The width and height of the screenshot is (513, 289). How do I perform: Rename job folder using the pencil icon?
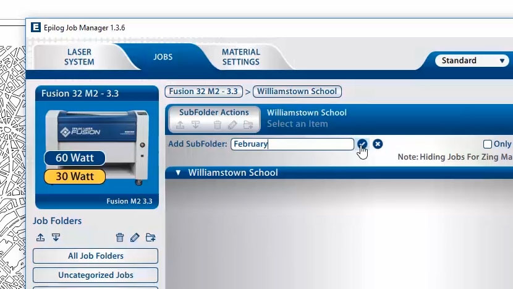tap(135, 238)
